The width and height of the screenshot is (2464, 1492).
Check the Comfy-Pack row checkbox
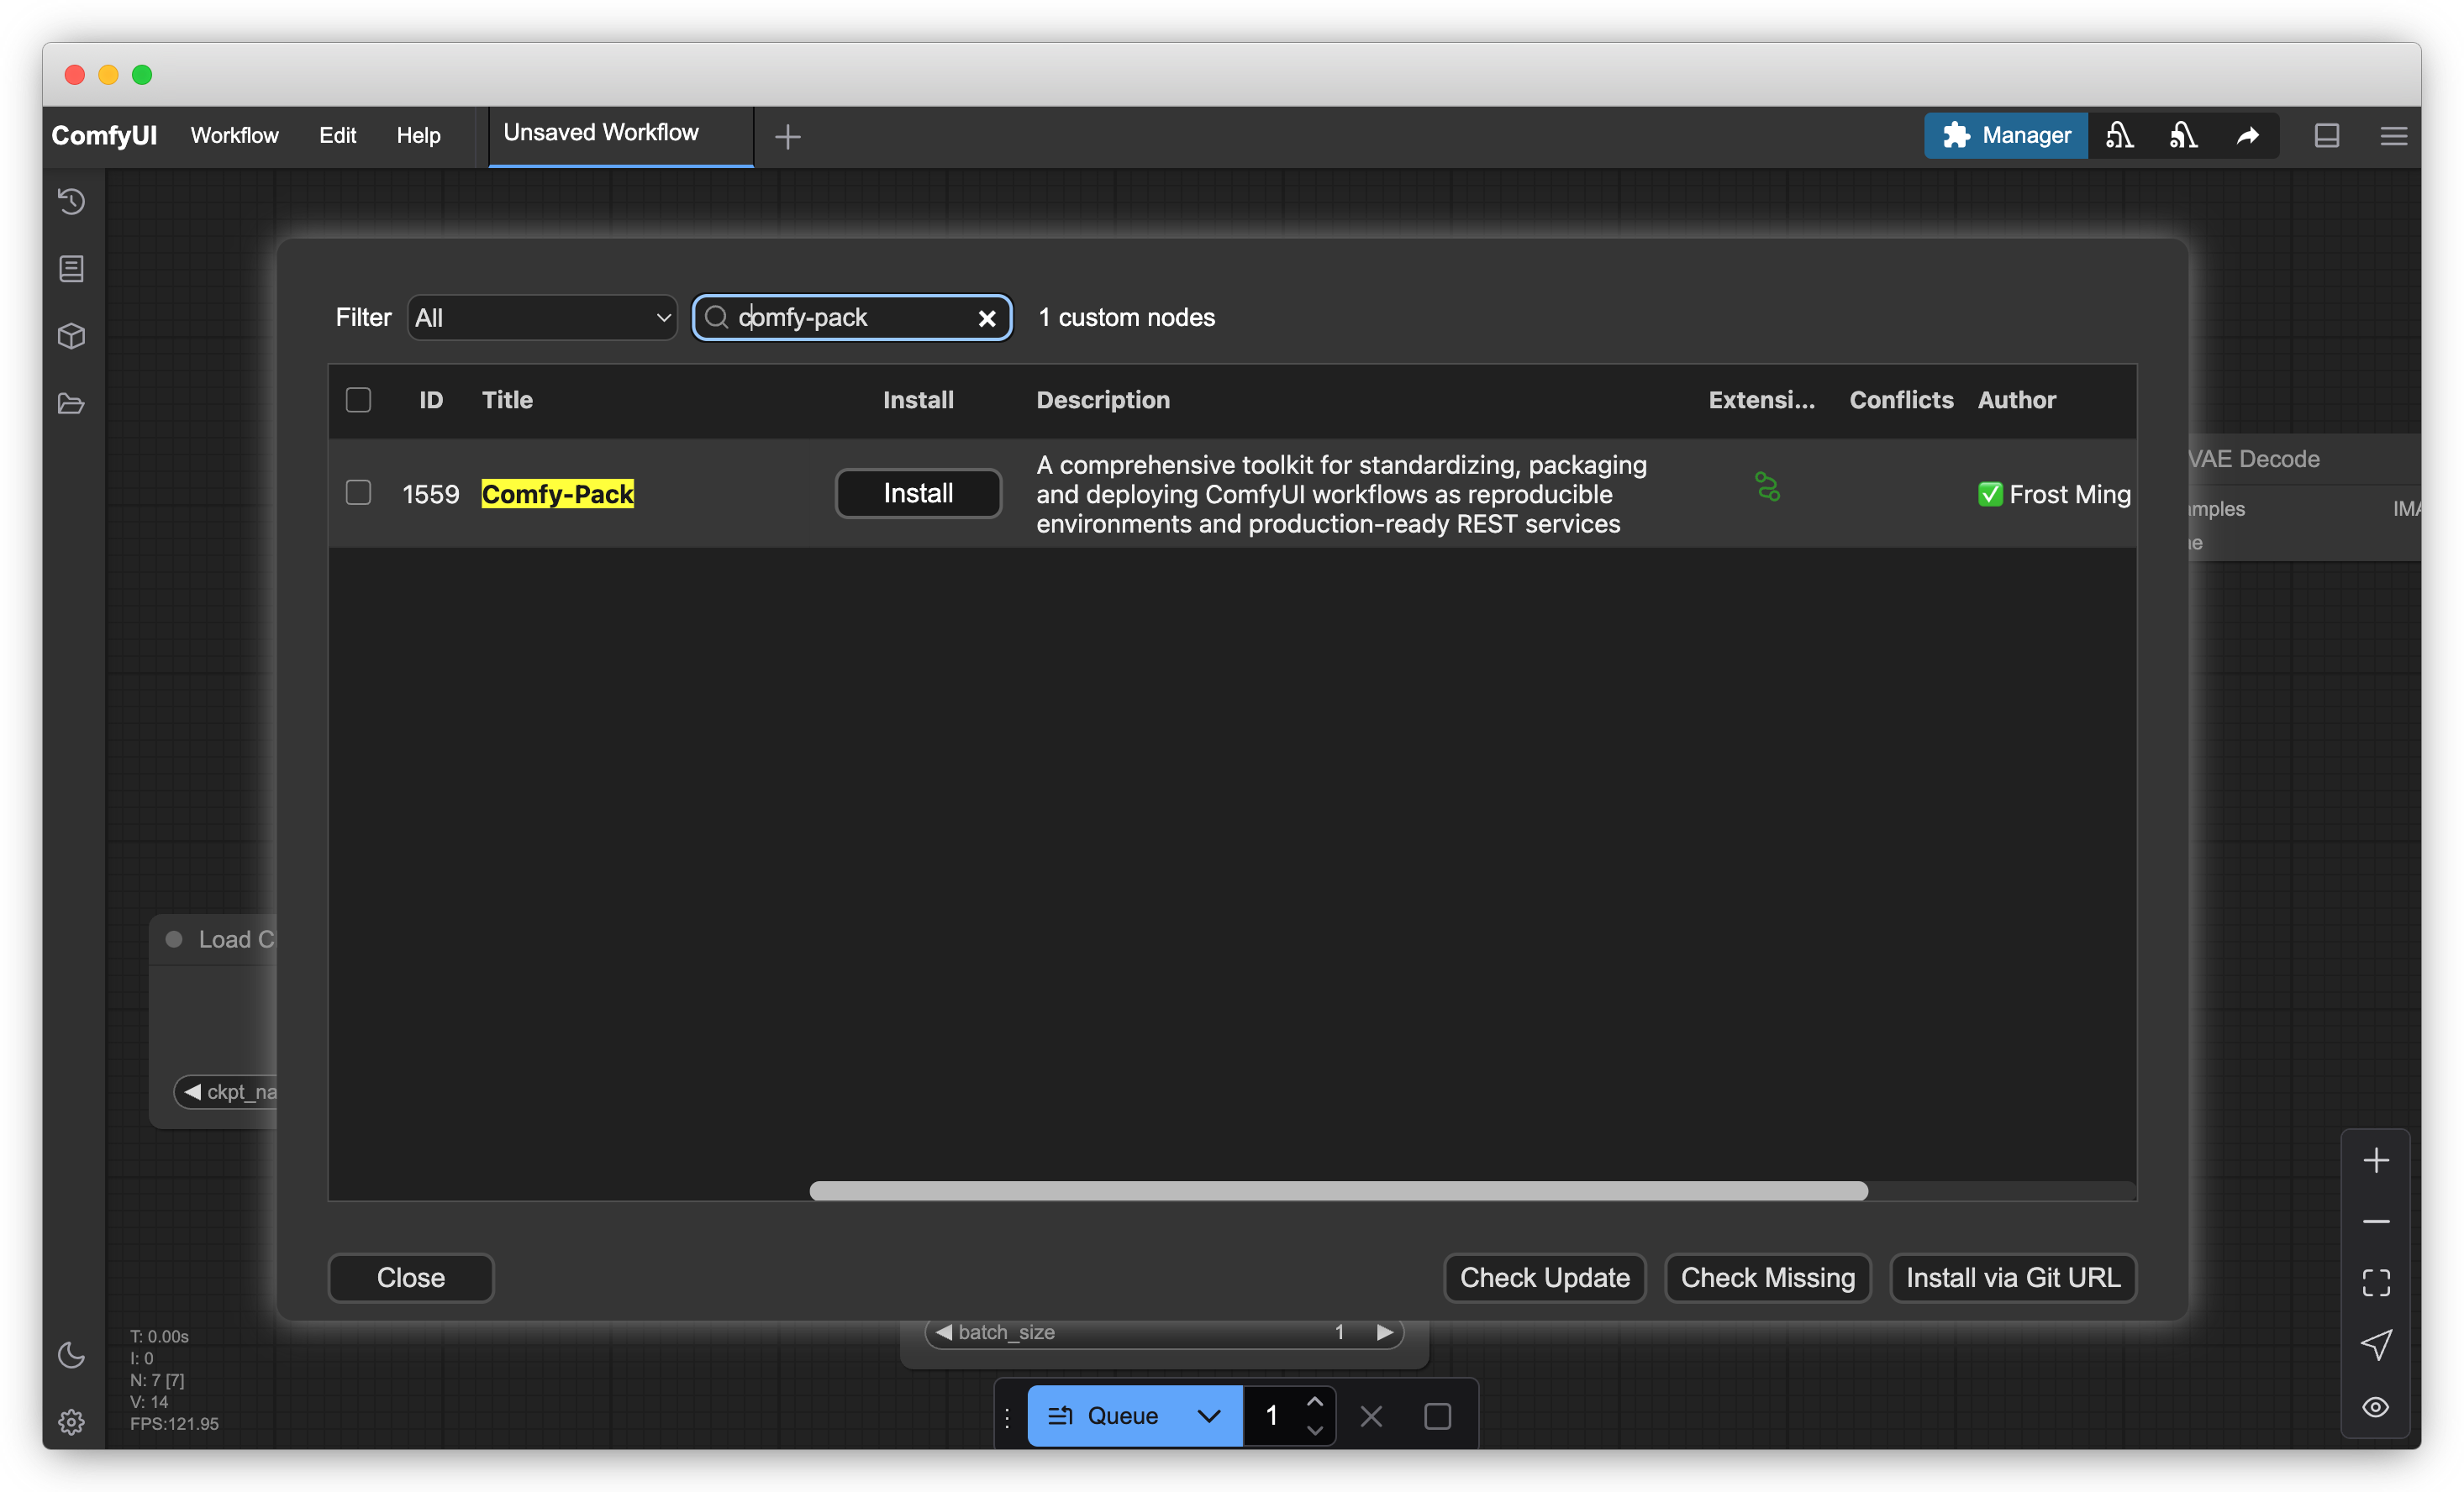click(x=358, y=492)
